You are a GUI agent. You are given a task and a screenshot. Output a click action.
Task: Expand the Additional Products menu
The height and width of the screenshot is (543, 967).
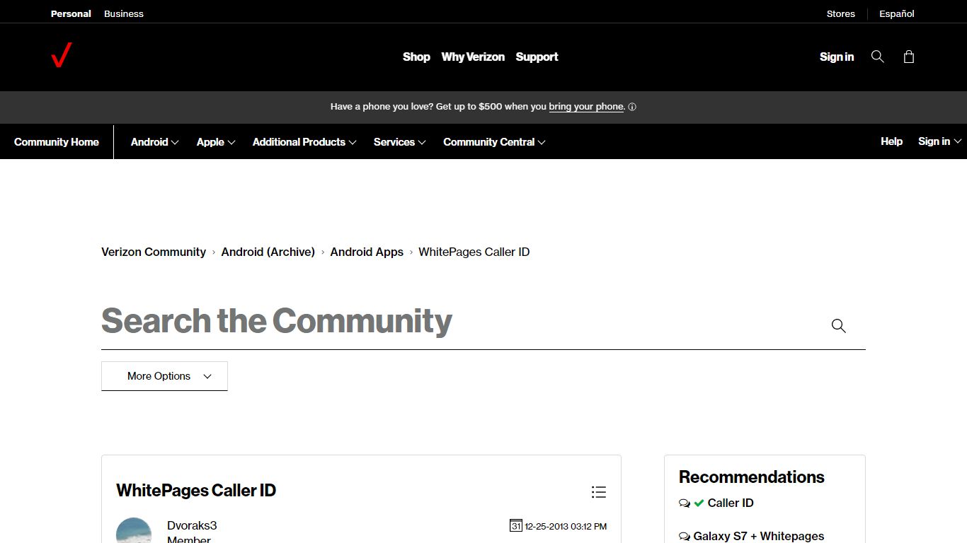(304, 141)
